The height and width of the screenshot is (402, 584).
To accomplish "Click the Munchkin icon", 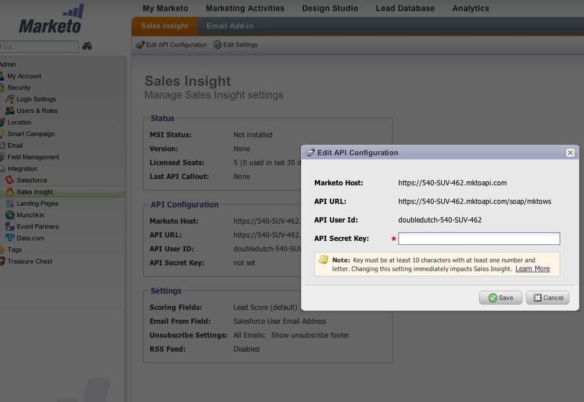I will [10, 214].
